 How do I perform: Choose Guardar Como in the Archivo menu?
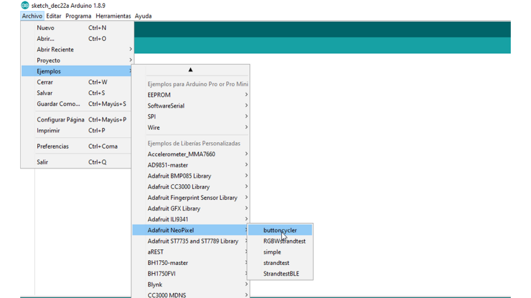[x=58, y=104]
